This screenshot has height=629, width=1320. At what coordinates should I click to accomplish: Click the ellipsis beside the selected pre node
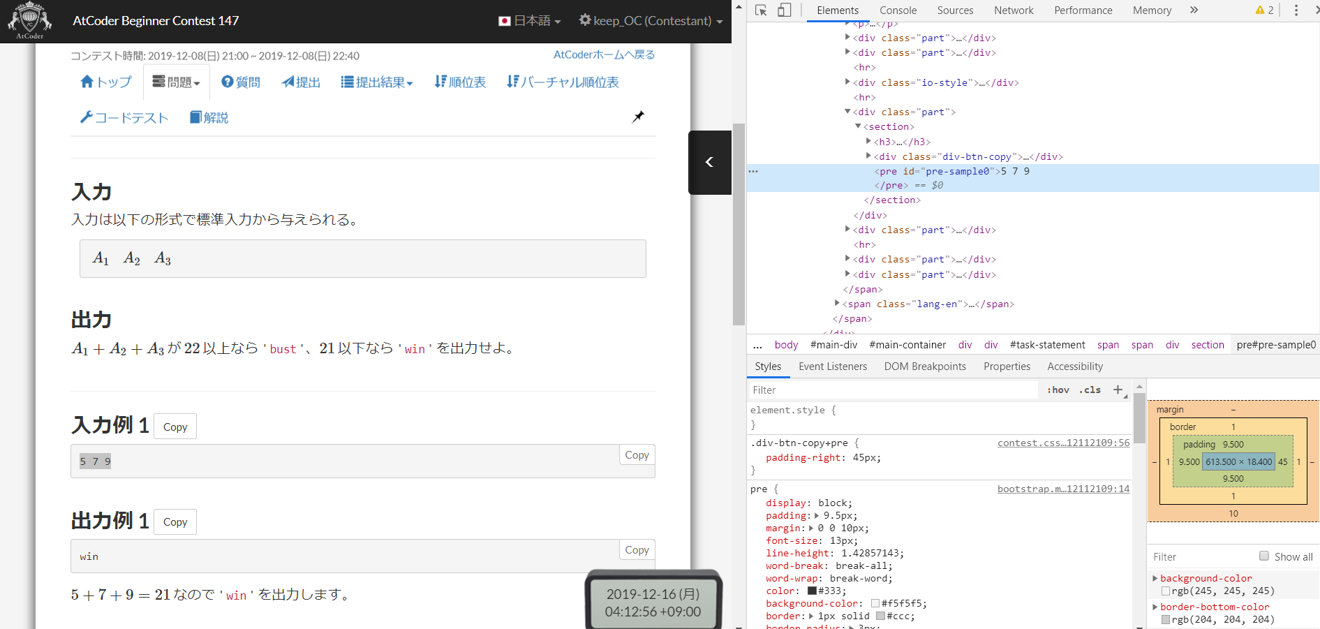(753, 171)
